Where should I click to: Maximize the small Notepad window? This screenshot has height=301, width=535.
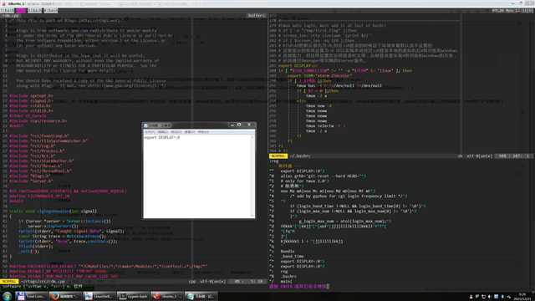pyautogui.click(x=239, y=125)
